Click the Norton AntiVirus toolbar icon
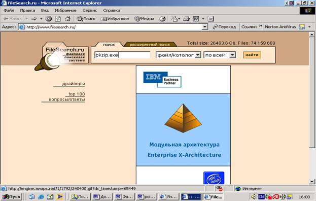Screen dimensions: 316x201 point(302,27)
